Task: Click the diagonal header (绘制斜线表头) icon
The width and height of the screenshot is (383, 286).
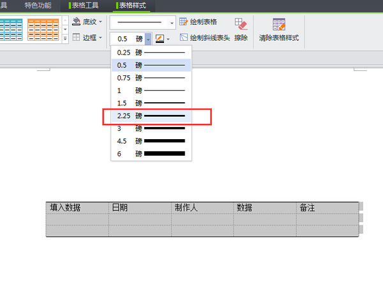Action: (x=184, y=38)
